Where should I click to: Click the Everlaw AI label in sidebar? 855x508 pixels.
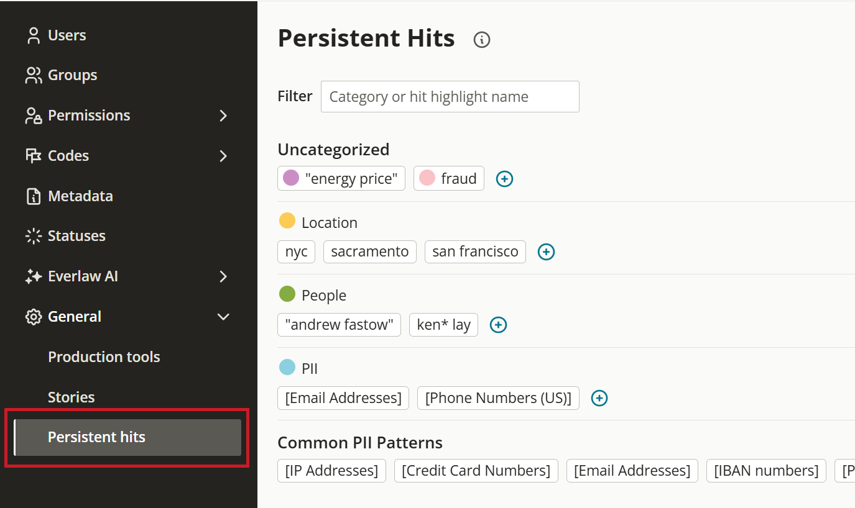pos(83,276)
